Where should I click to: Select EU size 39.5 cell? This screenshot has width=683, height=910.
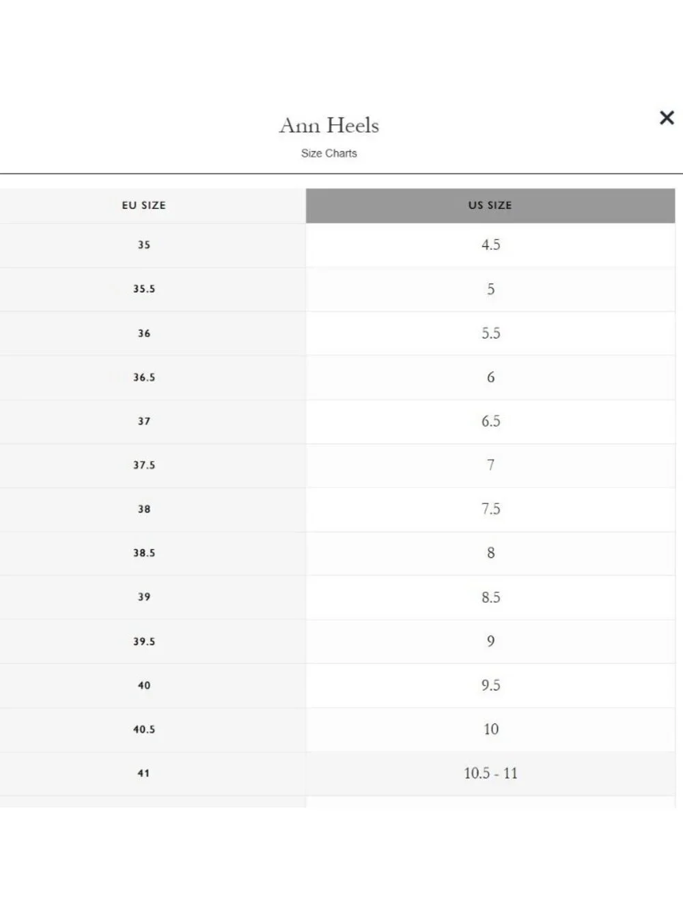144,642
